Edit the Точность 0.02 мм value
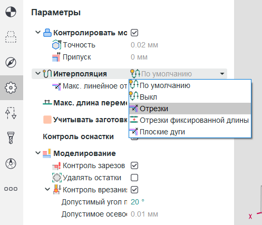 144,45
